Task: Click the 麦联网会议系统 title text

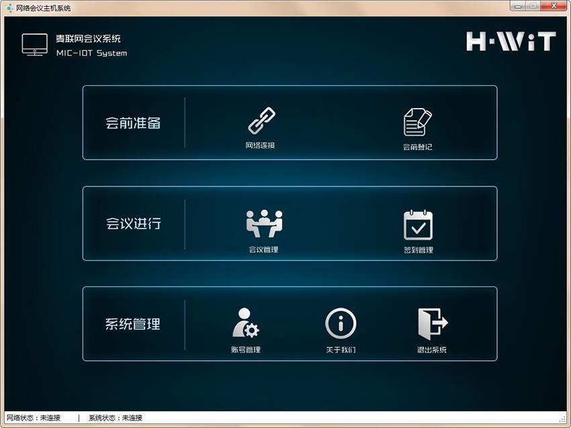Action: (x=88, y=38)
